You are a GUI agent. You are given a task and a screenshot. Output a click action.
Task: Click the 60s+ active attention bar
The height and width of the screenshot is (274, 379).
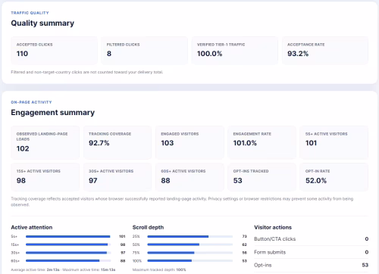click(x=68, y=260)
